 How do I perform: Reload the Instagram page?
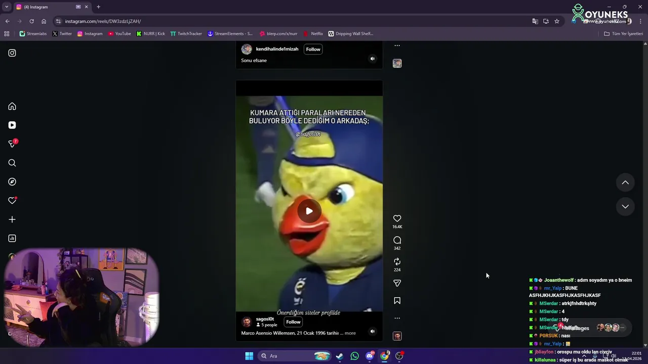31,21
